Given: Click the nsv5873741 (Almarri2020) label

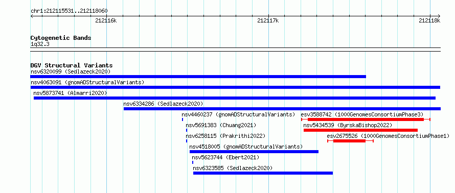Looking at the screenshot, I should 70,93.
